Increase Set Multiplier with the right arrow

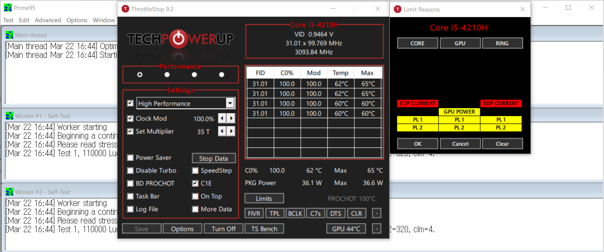(231, 131)
